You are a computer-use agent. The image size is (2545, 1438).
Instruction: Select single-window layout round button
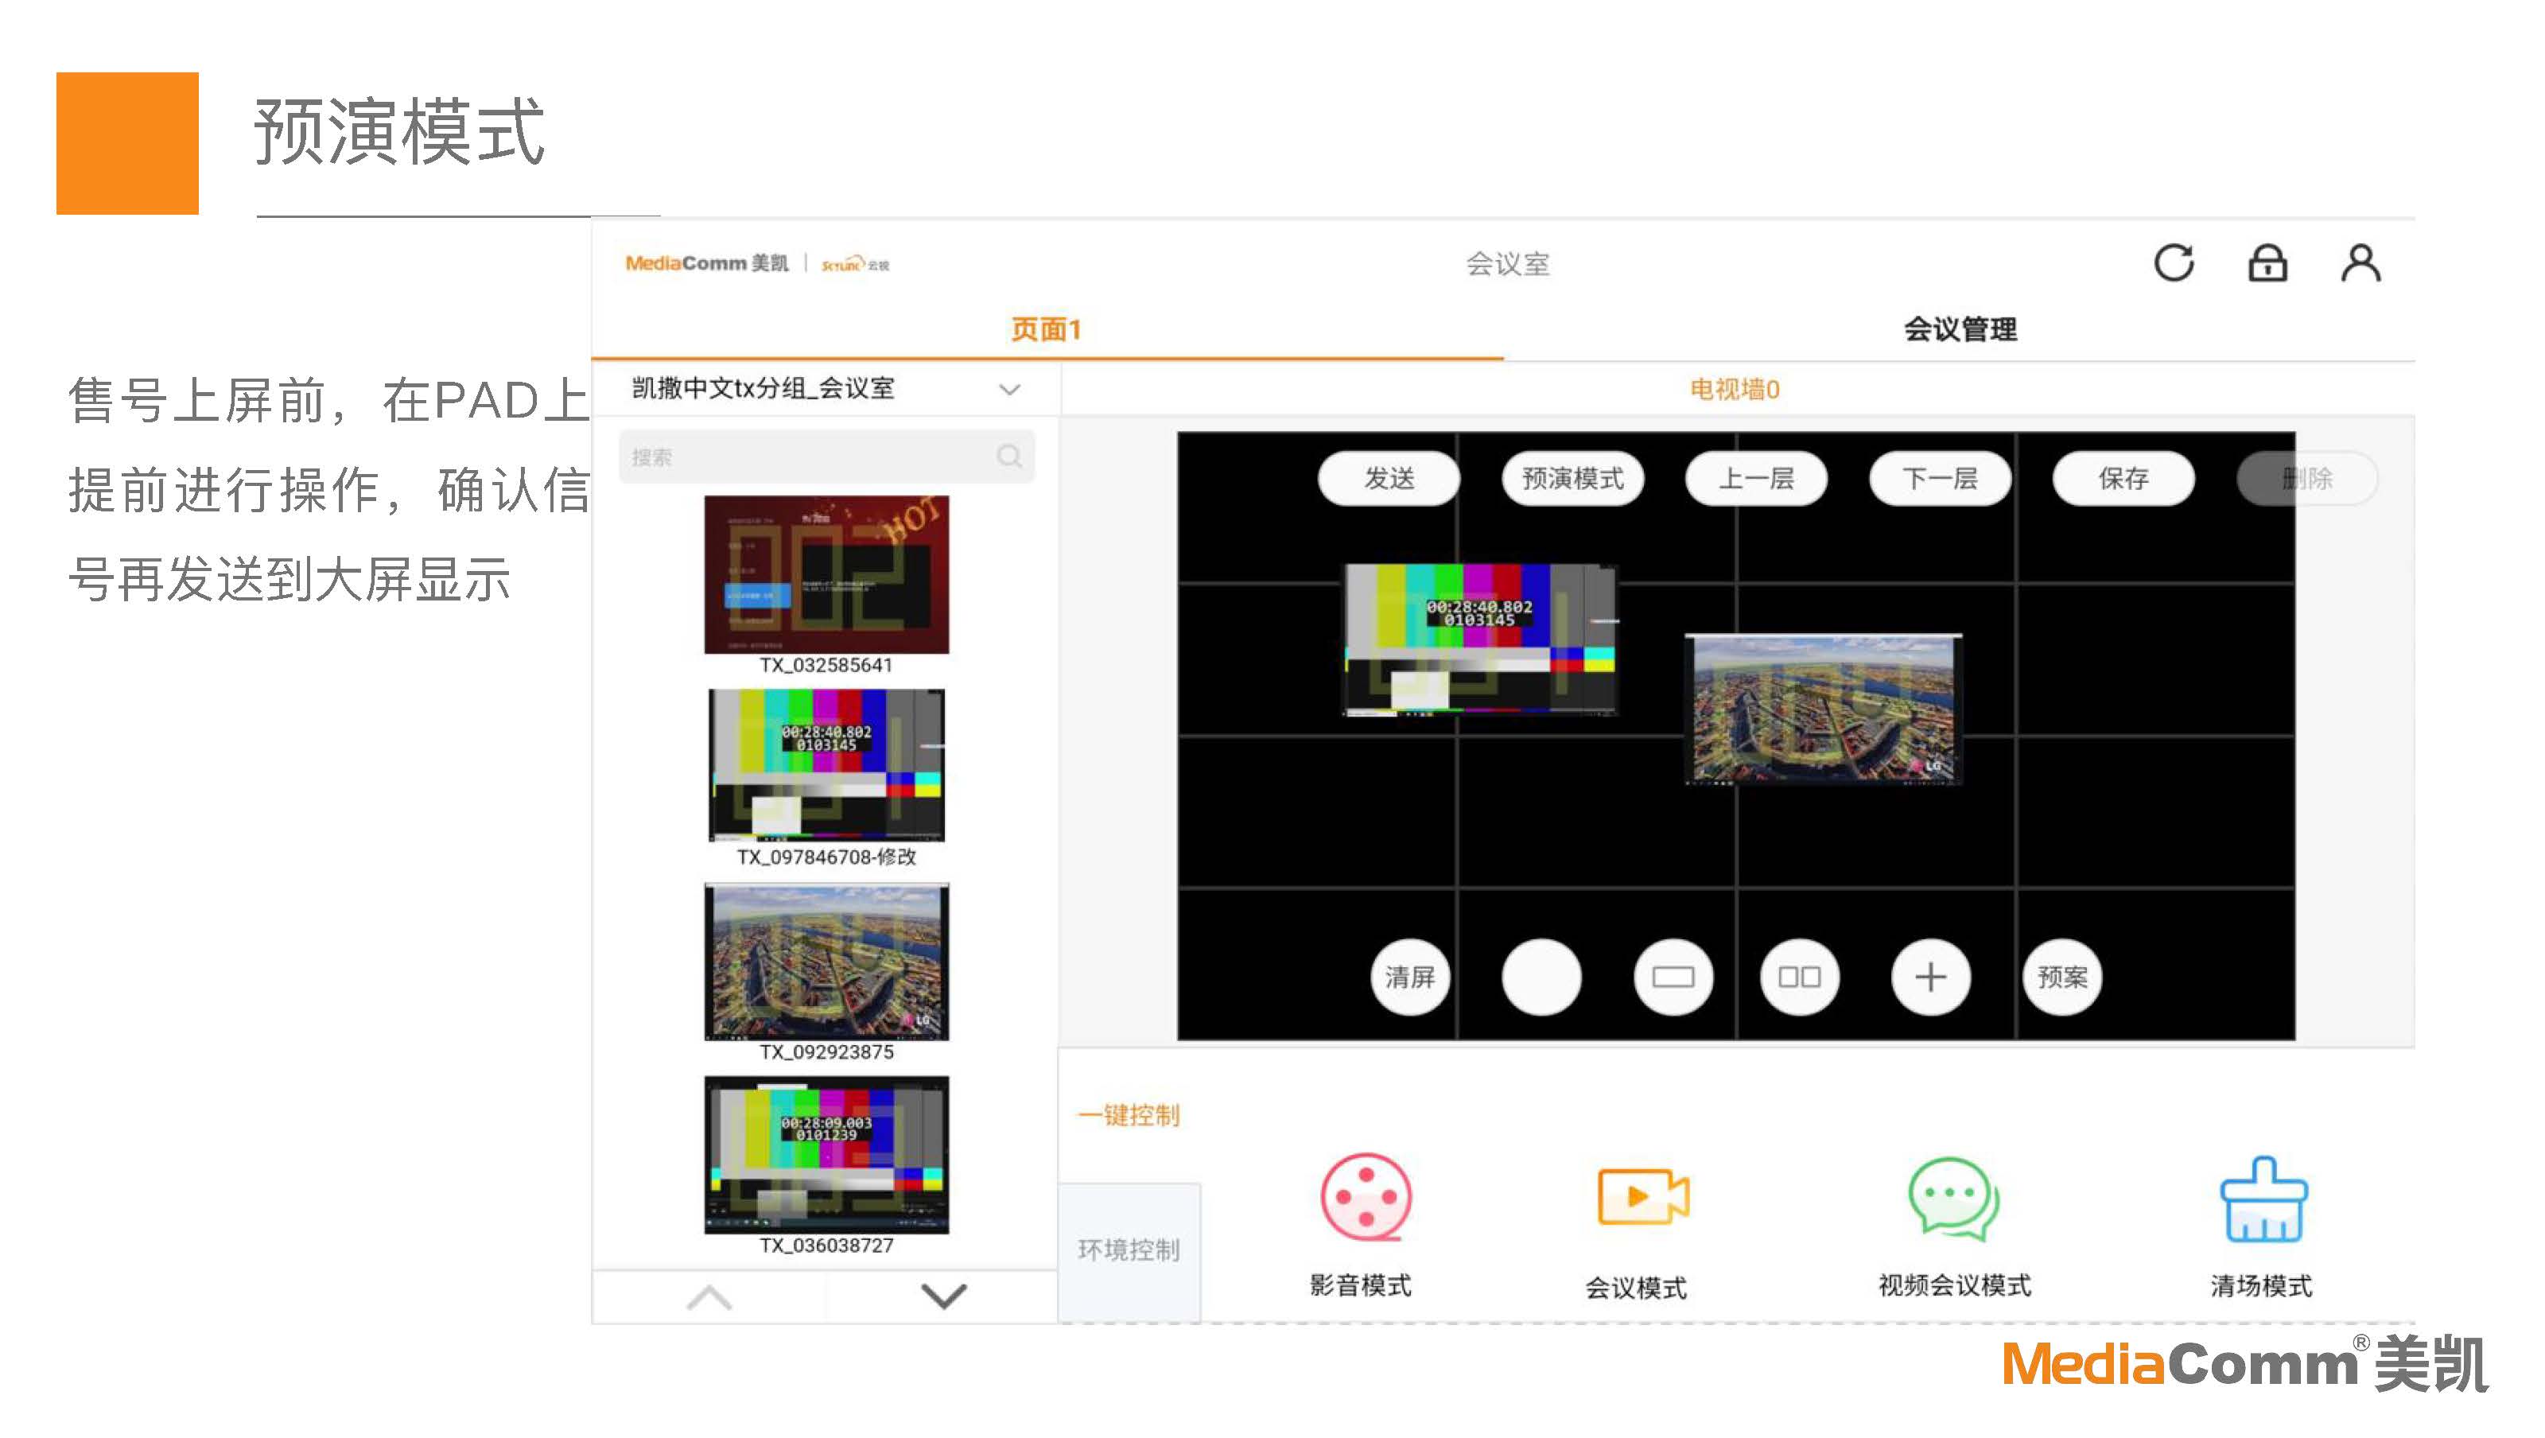coord(1673,977)
